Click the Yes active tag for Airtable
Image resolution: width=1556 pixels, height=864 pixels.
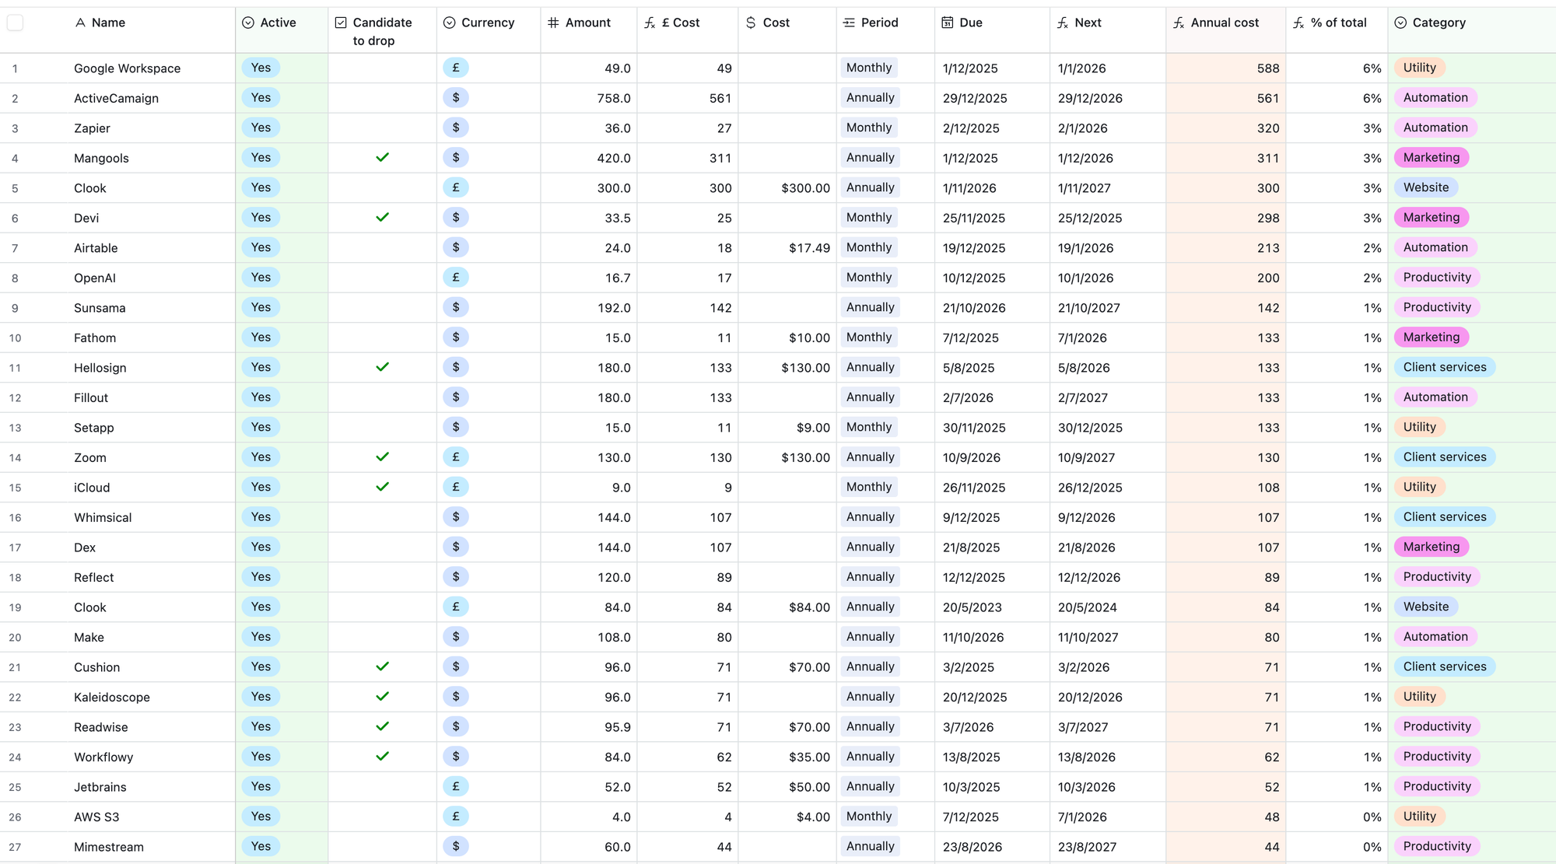pos(261,247)
